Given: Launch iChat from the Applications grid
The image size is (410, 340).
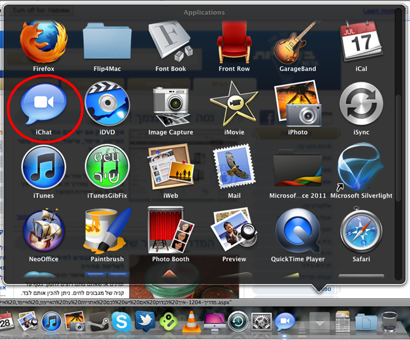Looking at the screenshot, I should click(44, 104).
